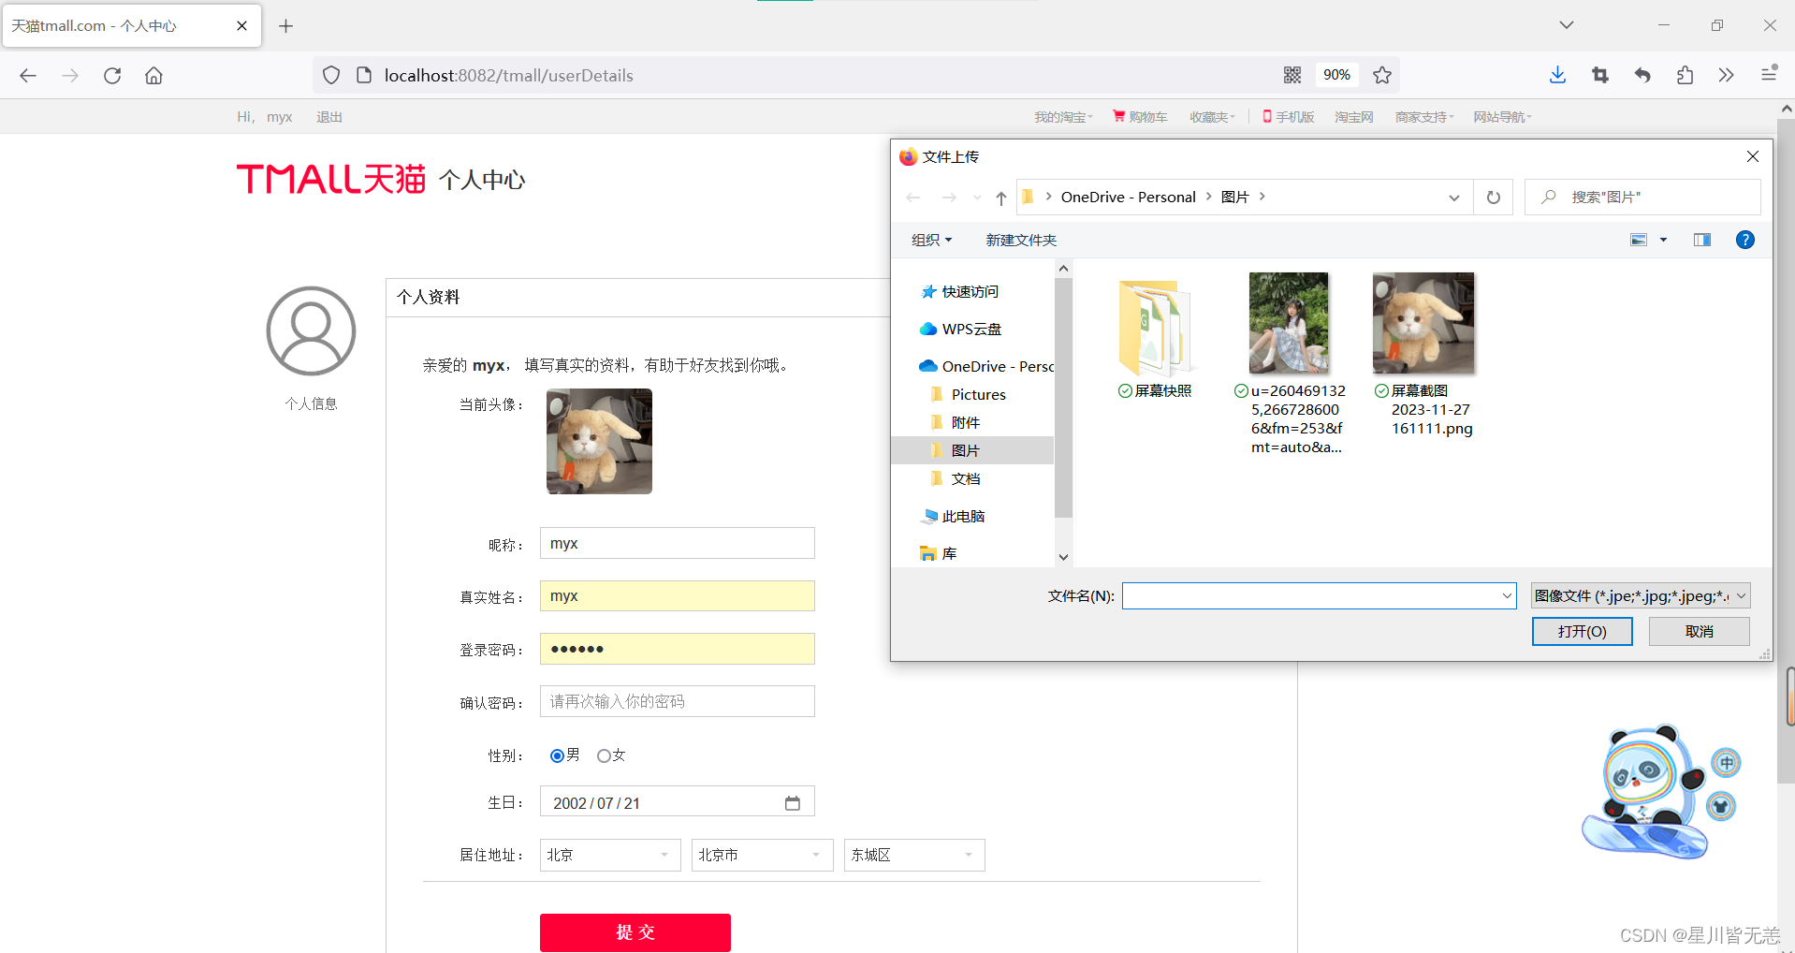Expand the province dropdown showing 北京
Image resolution: width=1795 pixels, height=953 pixels.
[x=610, y=855]
